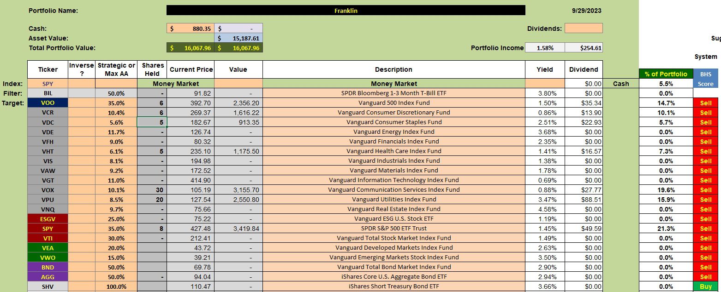Viewport: 721px width, 292px height.
Task: Click the VNQ yield 4.58%
Action: click(545, 209)
